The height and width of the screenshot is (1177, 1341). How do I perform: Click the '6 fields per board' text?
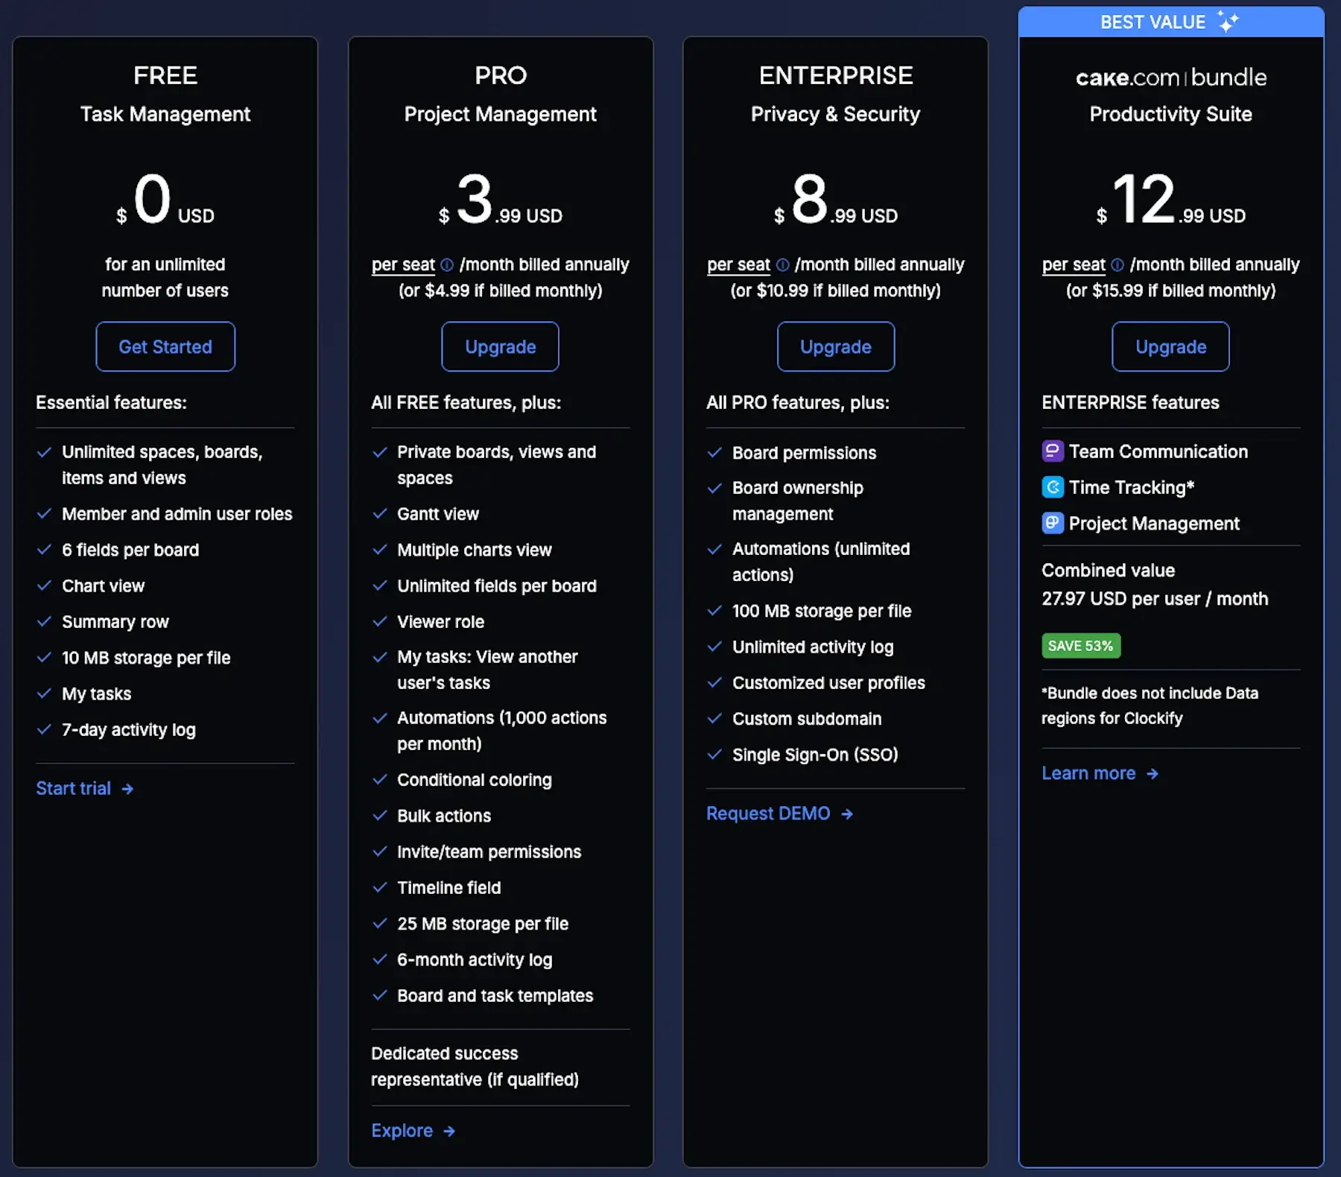coord(130,550)
